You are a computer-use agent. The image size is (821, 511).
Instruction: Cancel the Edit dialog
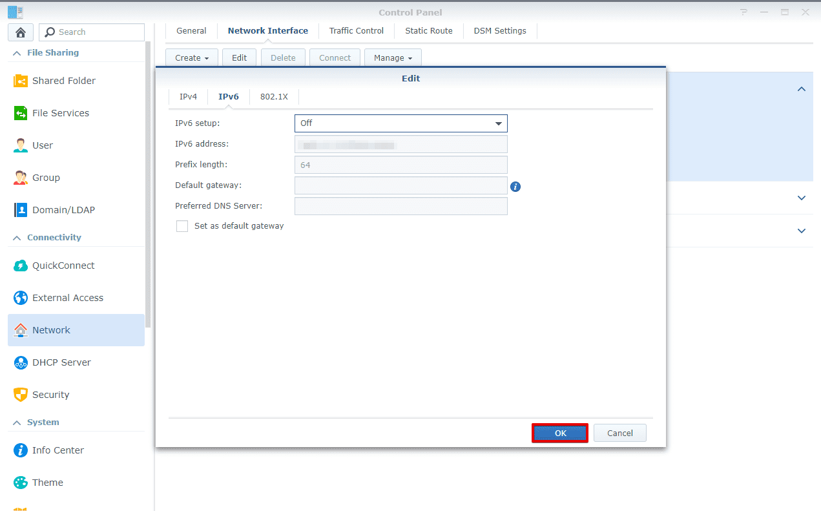[x=619, y=433]
